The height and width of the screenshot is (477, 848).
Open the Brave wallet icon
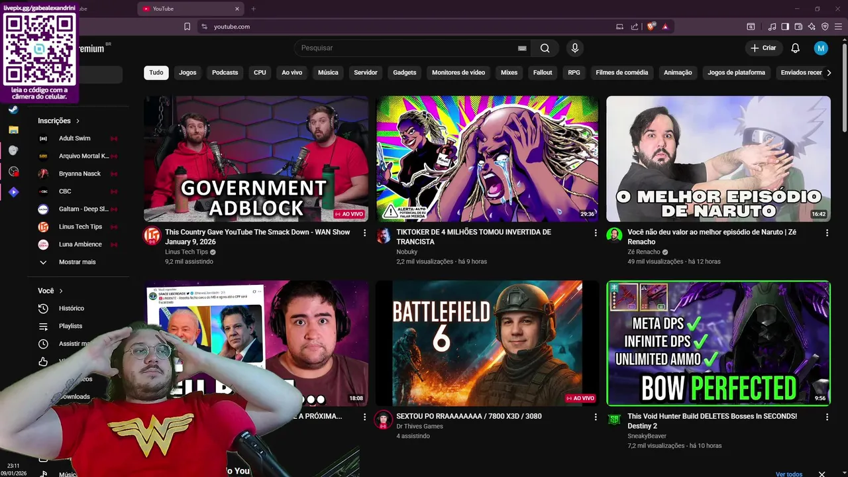click(798, 26)
